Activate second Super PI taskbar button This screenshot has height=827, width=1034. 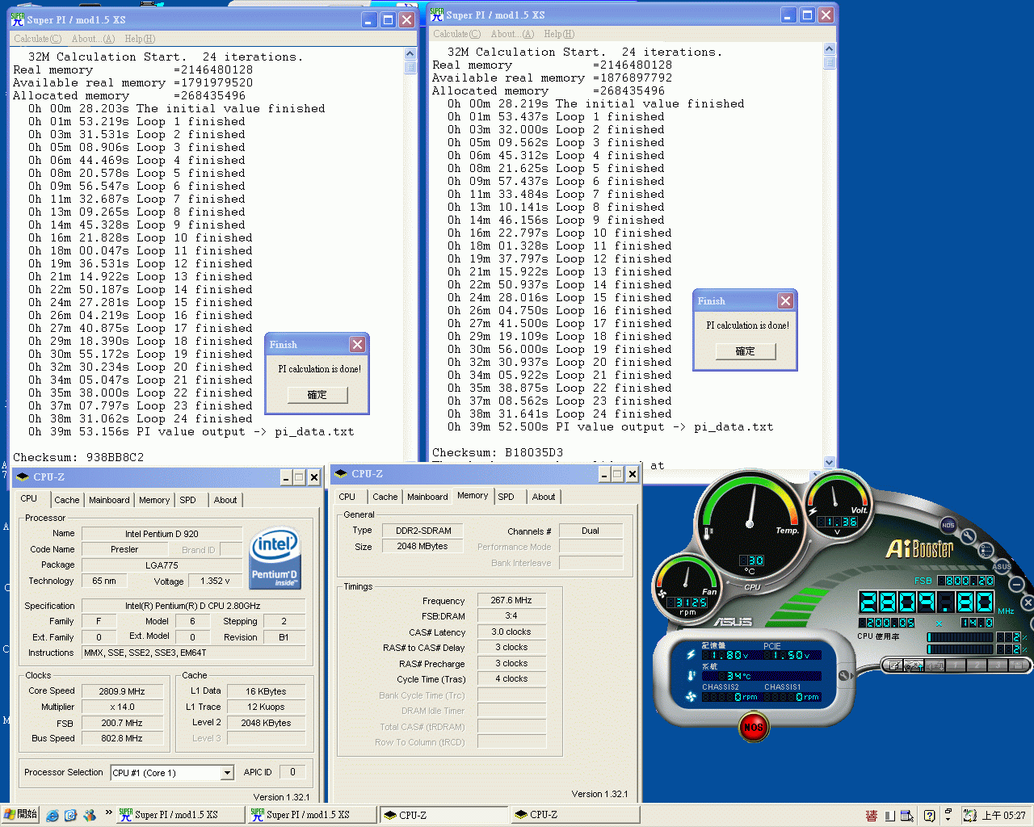312,815
